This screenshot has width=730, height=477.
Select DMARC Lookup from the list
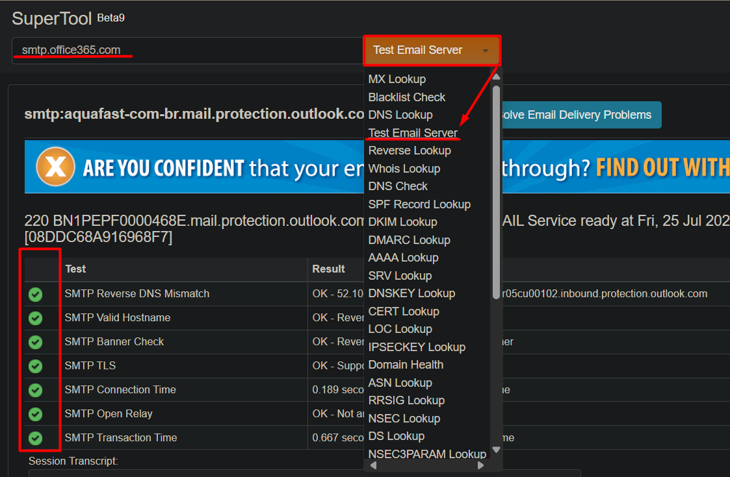click(409, 240)
